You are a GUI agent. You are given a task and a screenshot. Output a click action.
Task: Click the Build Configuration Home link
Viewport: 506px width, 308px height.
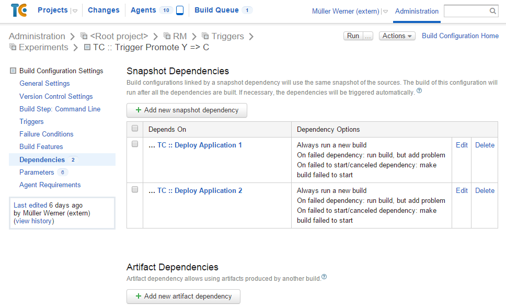[x=460, y=36]
